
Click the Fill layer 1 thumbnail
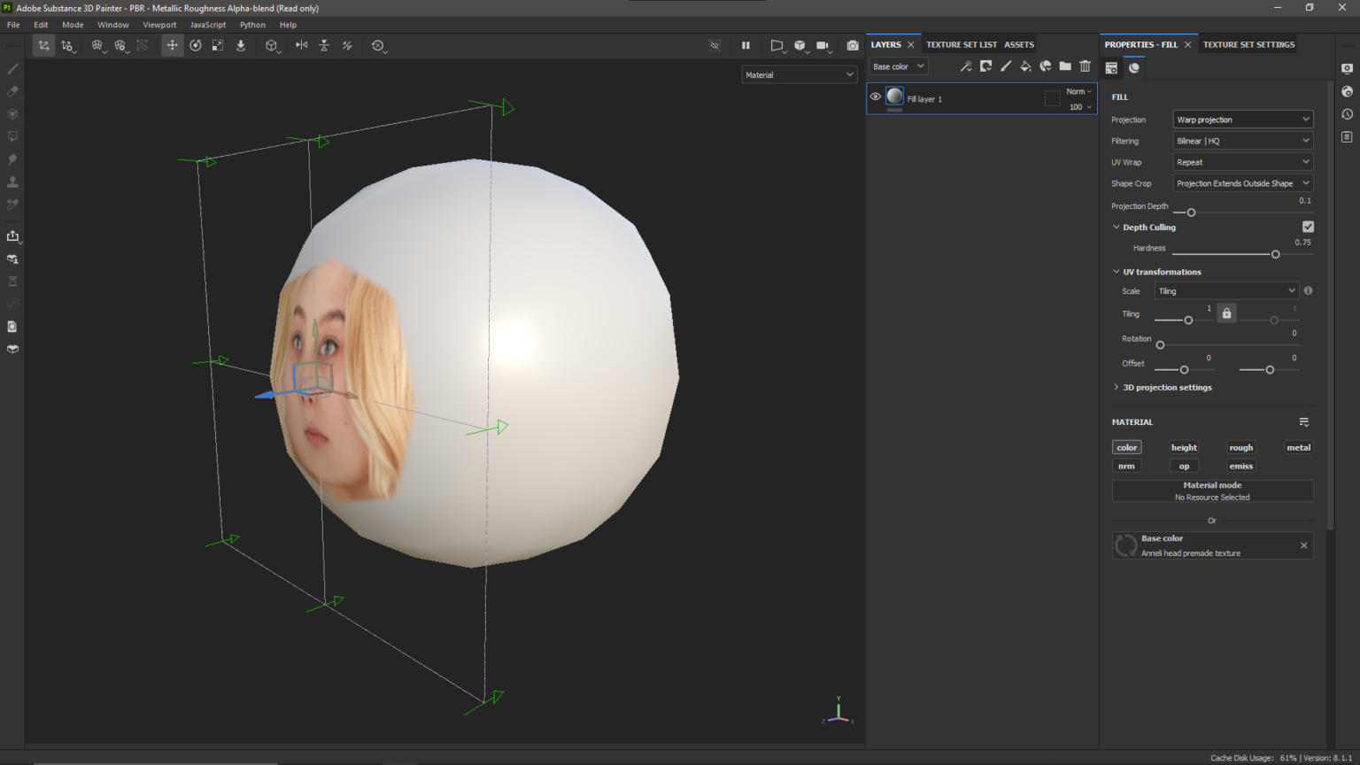[x=894, y=97]
